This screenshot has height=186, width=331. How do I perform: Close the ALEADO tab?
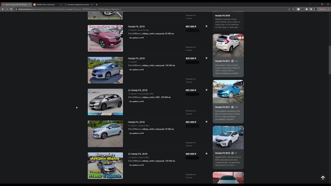coord(61,4)
